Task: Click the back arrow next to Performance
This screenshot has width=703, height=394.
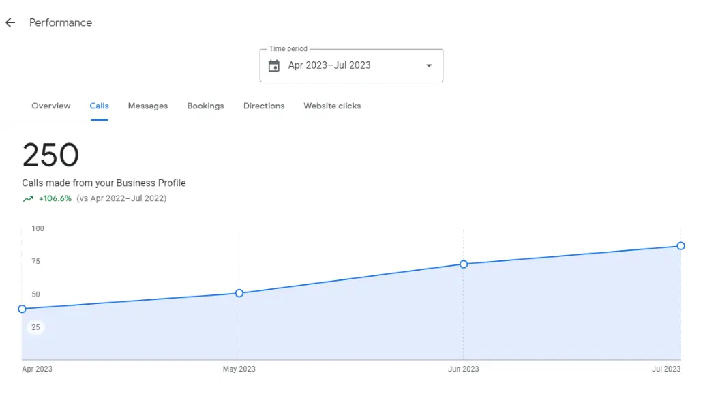Action: [10, 22]
